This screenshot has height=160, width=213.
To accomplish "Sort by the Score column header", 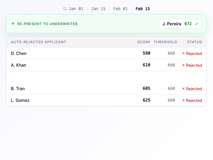I will (144, 42).
